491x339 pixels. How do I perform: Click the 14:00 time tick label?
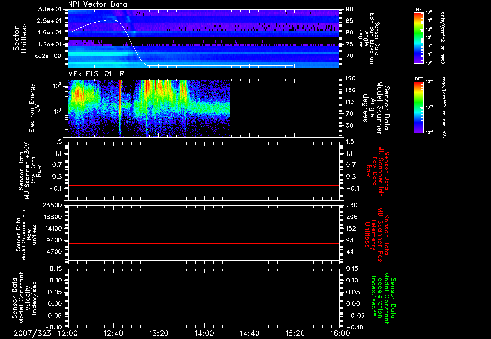204,333
